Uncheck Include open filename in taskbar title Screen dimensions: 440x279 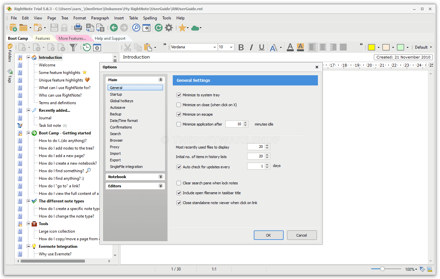[179, 193]
